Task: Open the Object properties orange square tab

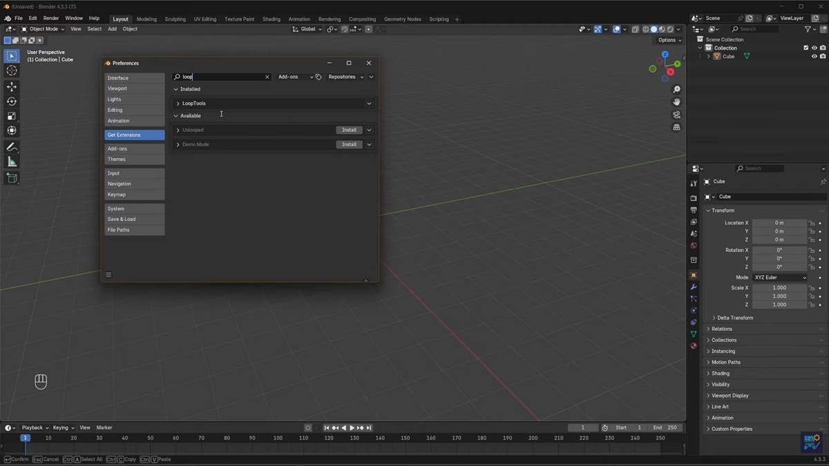Action: (694, 275)
